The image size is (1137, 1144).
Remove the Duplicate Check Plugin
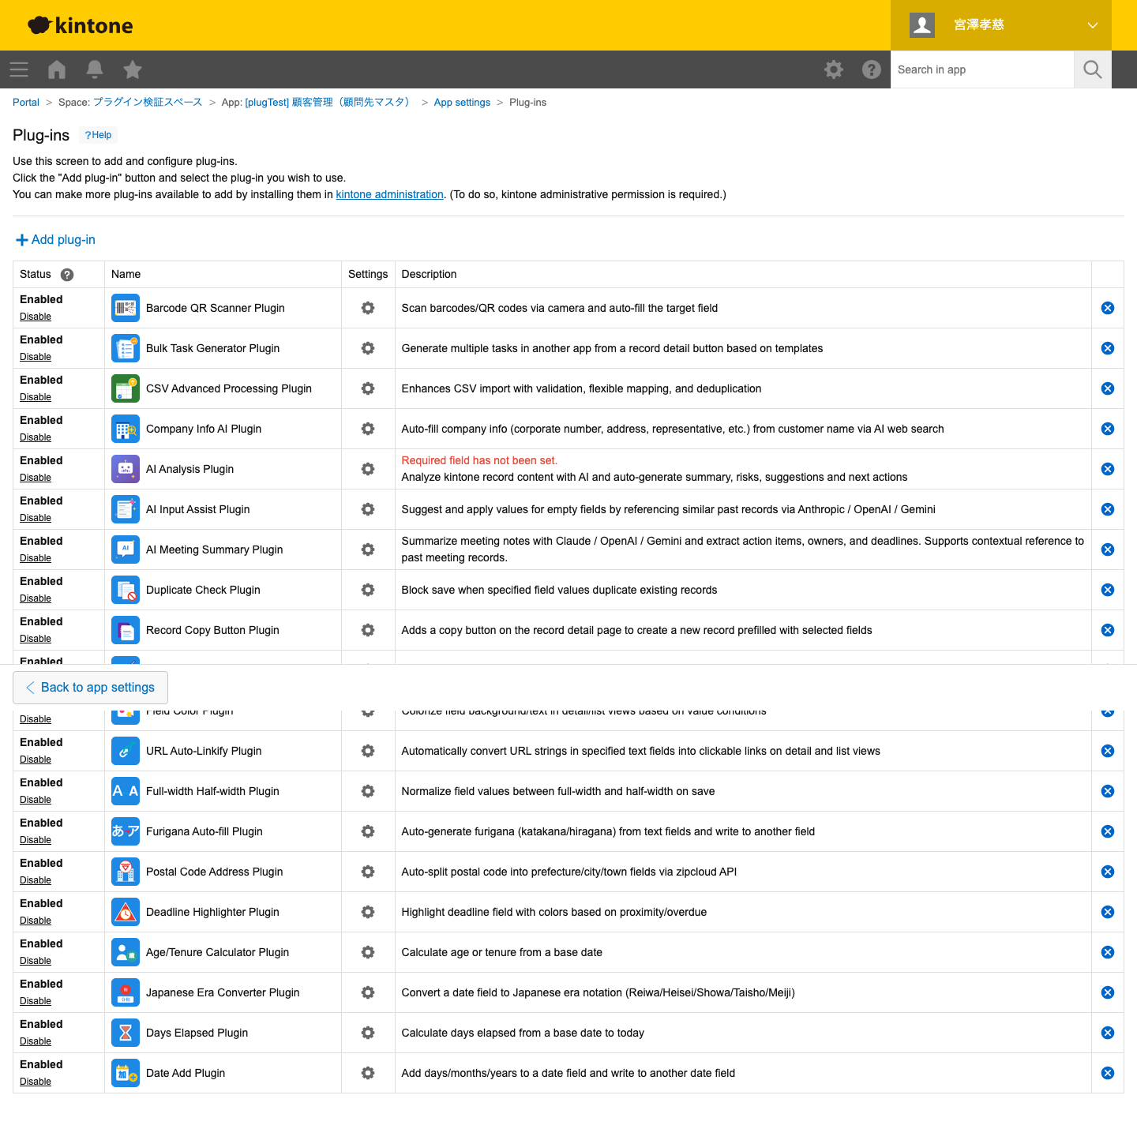pos(1108,590)
